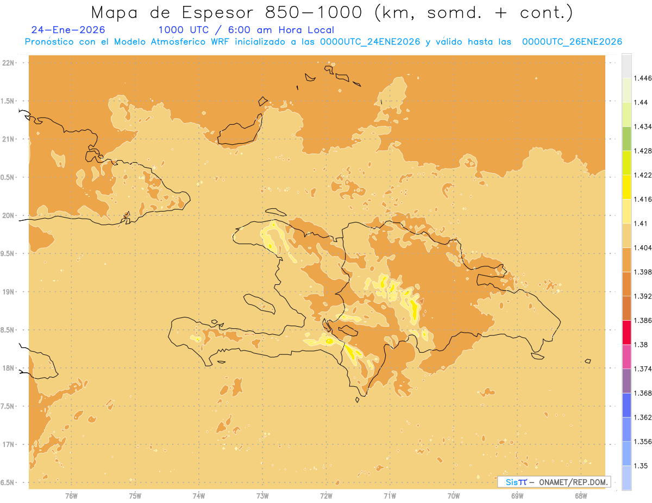The width and height of the screenshot is (652, 503).
Task: Click the '1000 UTC / 6:00 am Hora Local' time text
Action: click(x=246, y=30)
